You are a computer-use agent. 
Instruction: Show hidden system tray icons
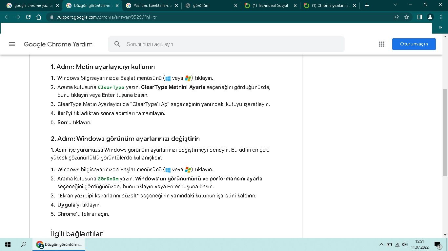pyautogui.click(x=381, y=244)
